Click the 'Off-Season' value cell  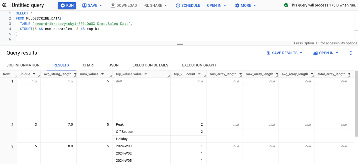pos(141,132)
